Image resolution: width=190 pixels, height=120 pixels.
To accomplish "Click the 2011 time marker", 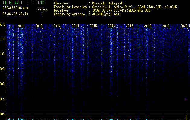I will 21,26.
